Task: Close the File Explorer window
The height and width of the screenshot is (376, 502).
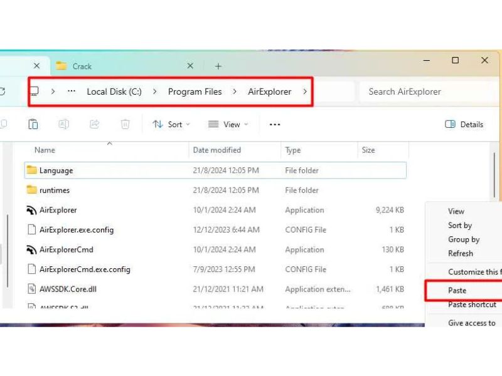Action: [x=484, y=60]
